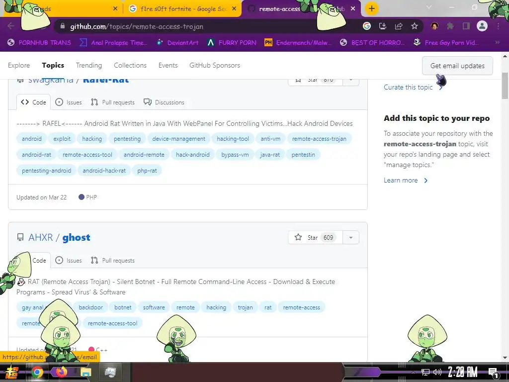Click the address bar URL field

pyautogui.click(x=208, y=26)
